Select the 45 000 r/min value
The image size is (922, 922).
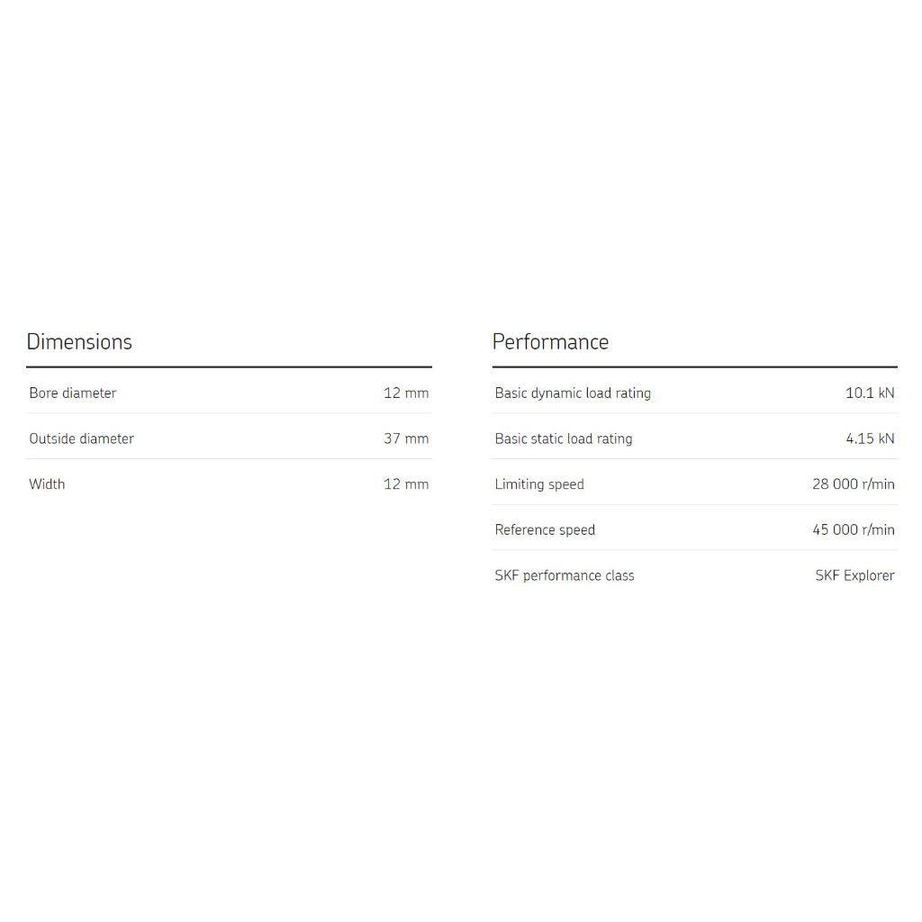tap(854, 530)
